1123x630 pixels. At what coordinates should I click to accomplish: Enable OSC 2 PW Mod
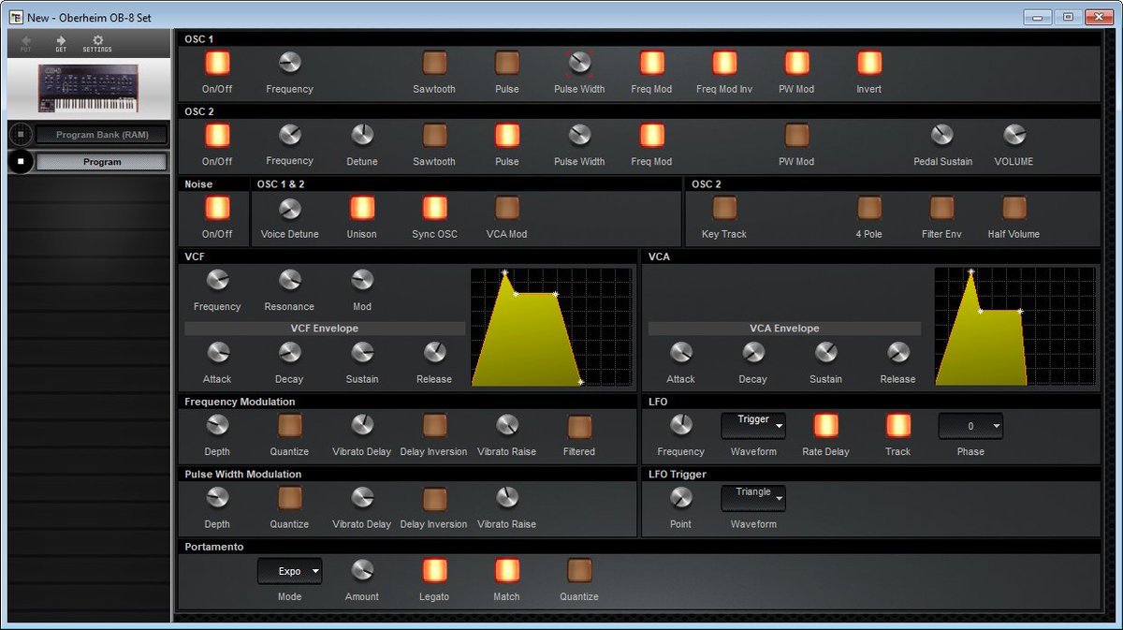[x=796, y=135]
